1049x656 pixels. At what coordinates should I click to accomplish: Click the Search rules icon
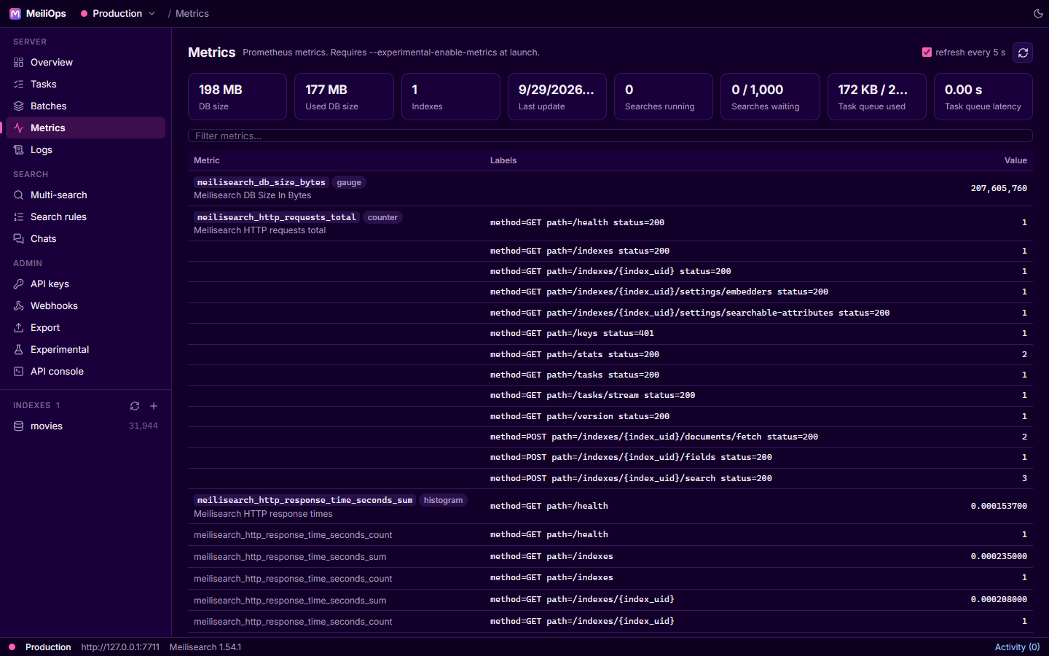pyautogui.click(x=19, y=217)
